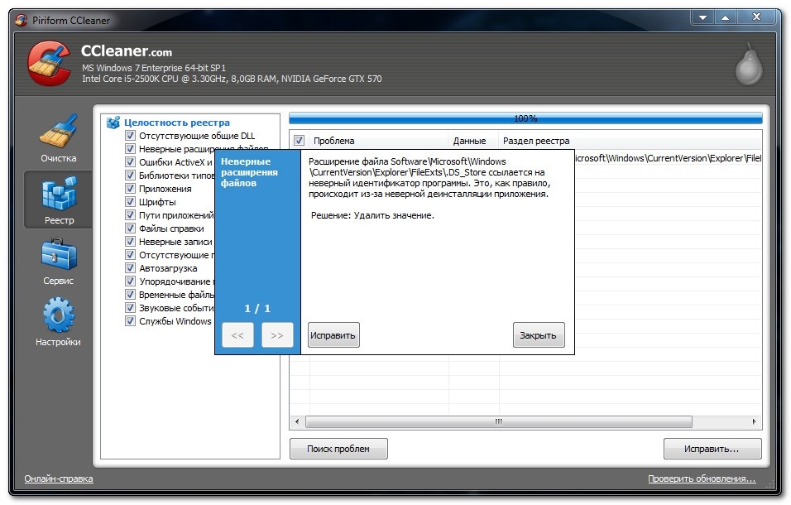Click the scrollbar right arrow
Image resolution: width=791 pixels, height=505 pixels.
(x=754, y=421)
